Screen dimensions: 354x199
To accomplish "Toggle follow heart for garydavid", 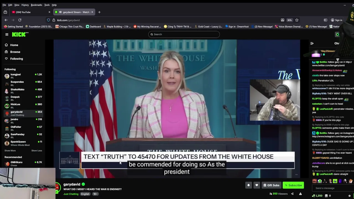I will tap(257, 185).
